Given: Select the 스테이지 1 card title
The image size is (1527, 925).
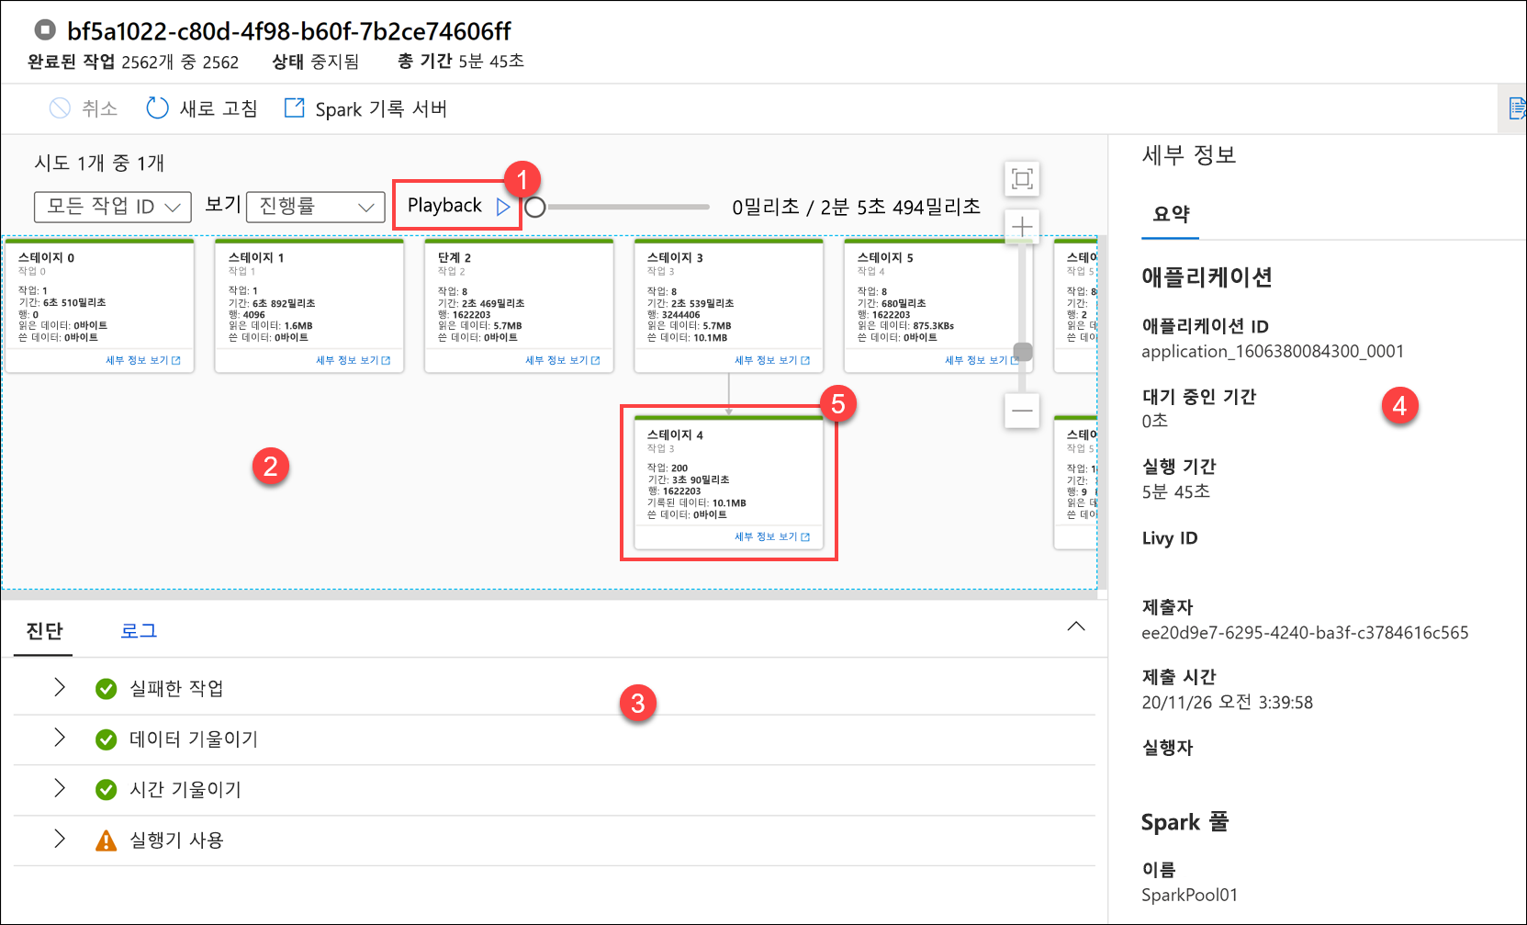Looking at the screenshot, I should pos(256,258).
